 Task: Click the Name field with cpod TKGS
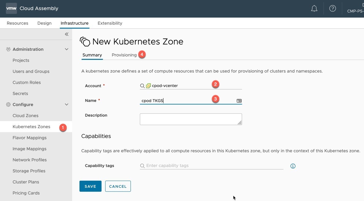[191, 100]
